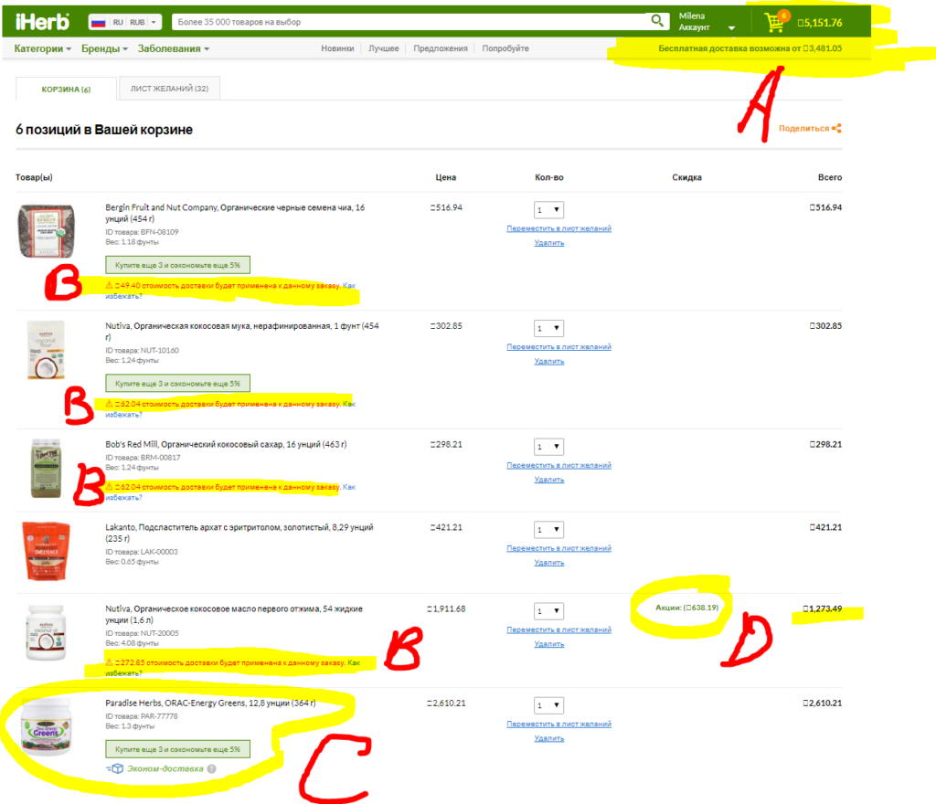Click the cart total 5,151.76 in header
936x804 pixels.
coord(820,23)
